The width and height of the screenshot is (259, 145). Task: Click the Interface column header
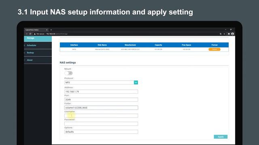74,45
